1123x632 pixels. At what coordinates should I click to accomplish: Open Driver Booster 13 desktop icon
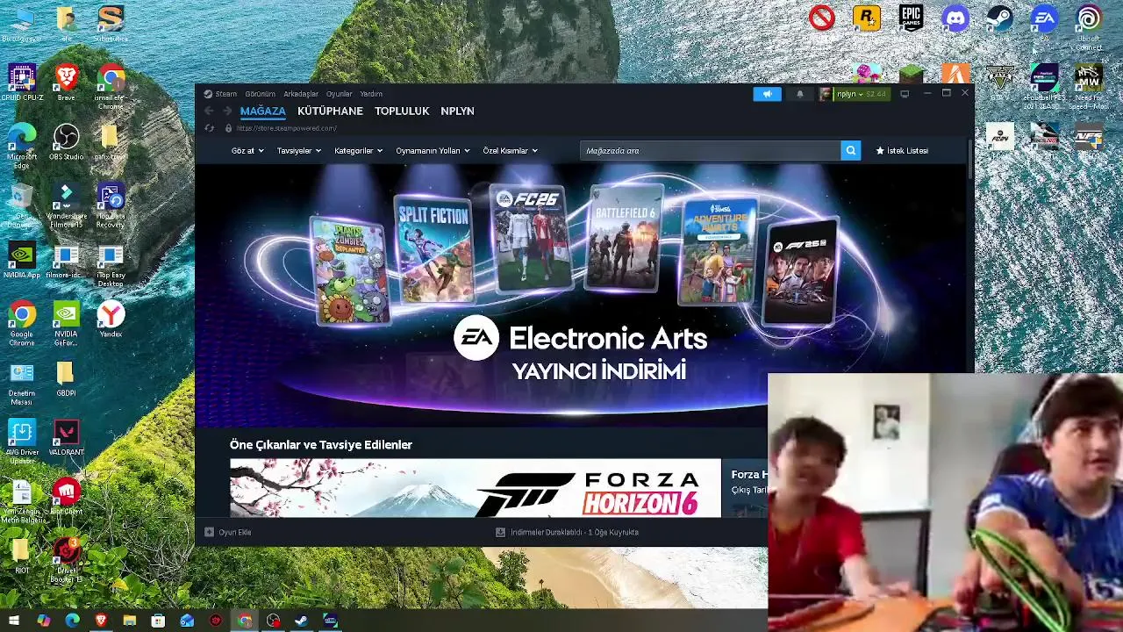(x=66, y=560)
